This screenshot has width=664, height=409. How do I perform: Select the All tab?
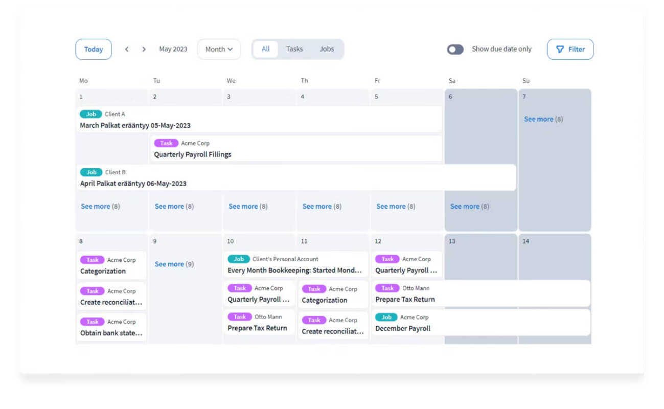[x=266, y=49]
